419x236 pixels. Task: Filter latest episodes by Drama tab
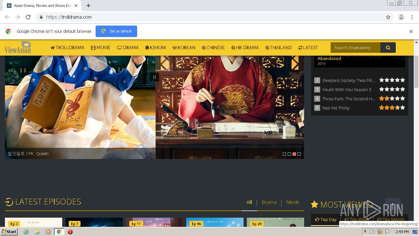click(x=269, y=202)
